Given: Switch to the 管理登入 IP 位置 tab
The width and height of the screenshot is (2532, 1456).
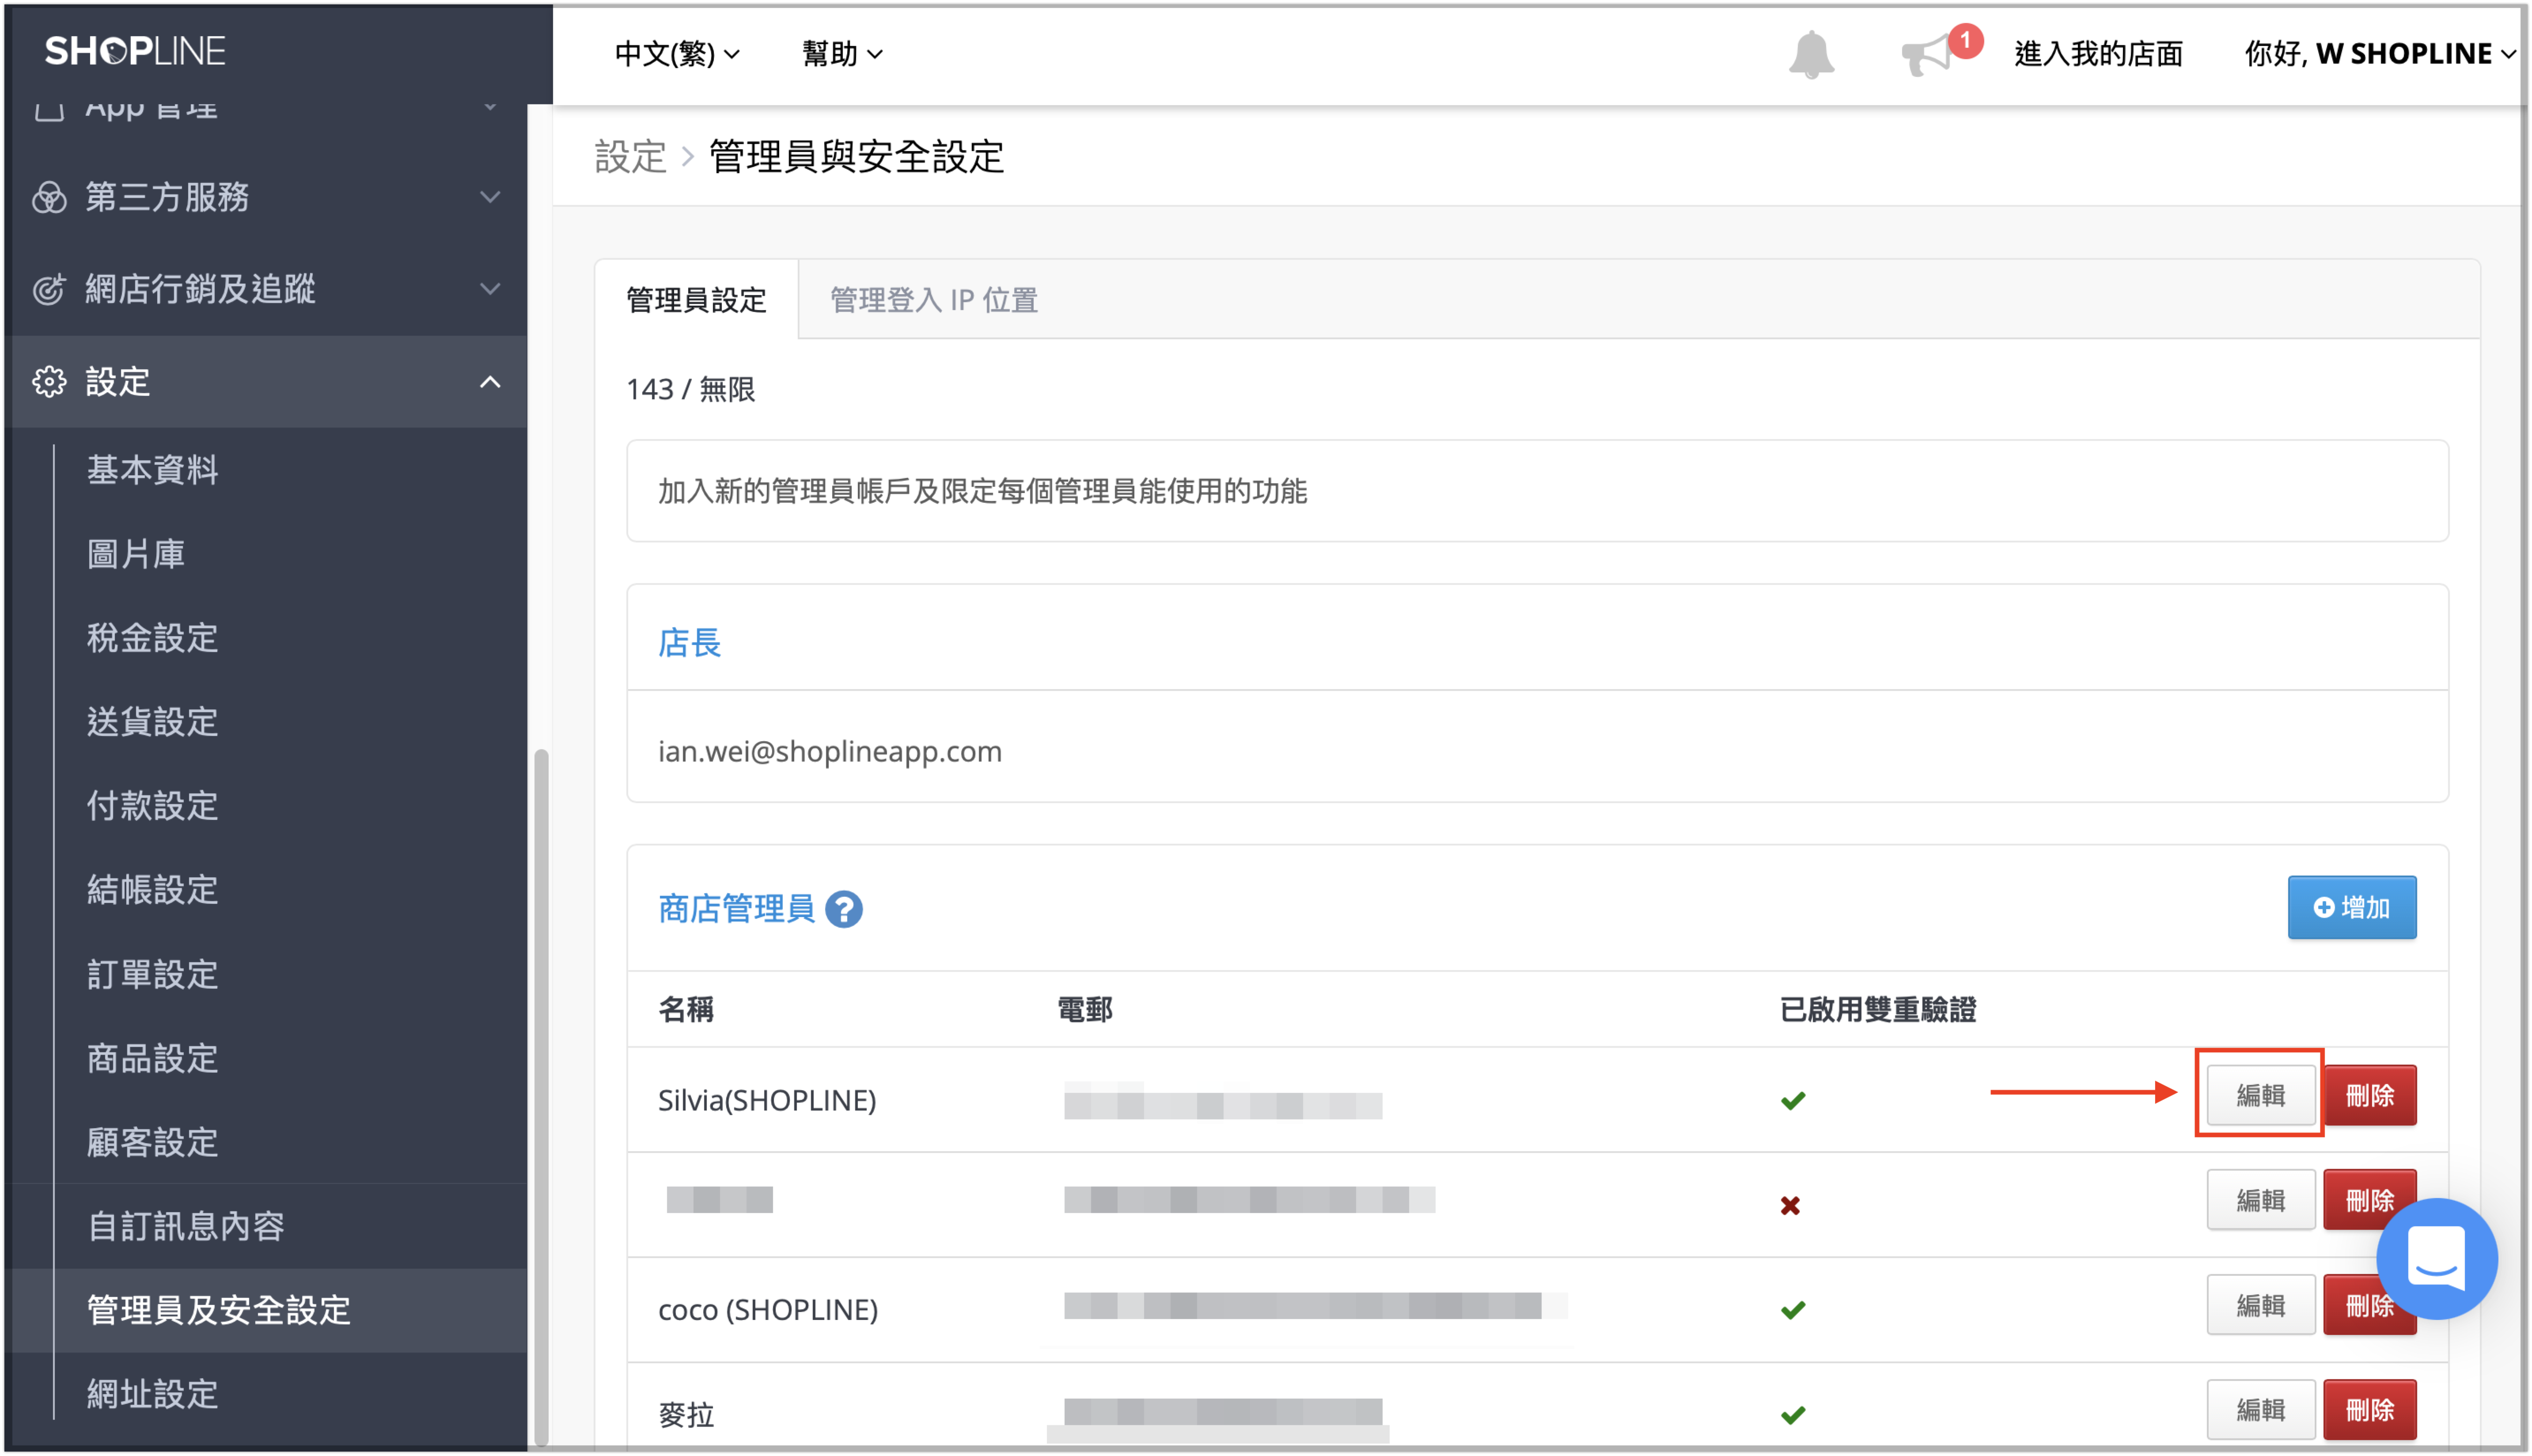Looking at the screenshot, I should (934, 300).
